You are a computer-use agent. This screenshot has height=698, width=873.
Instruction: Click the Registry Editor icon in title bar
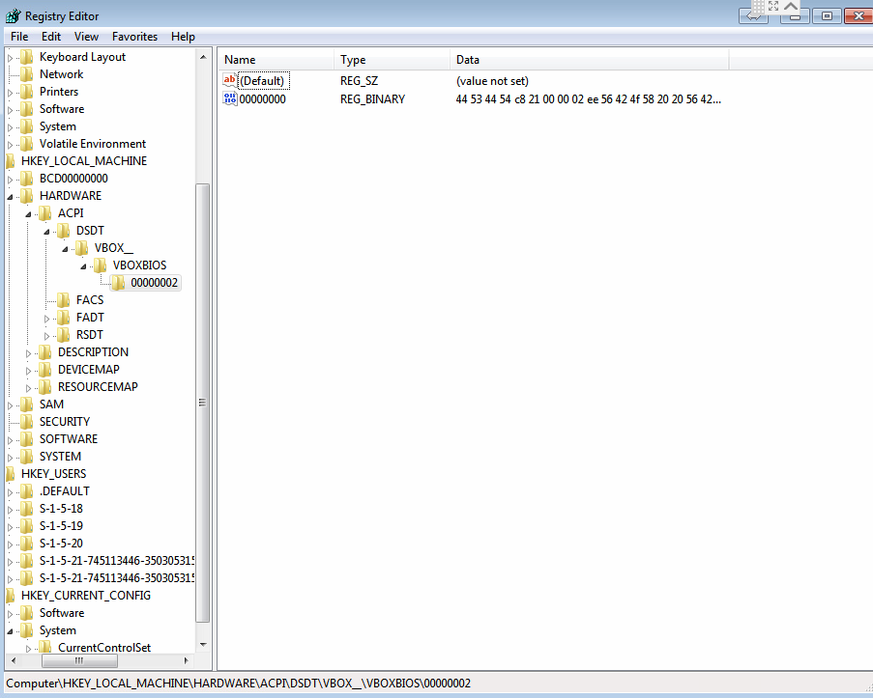[13, 15]
